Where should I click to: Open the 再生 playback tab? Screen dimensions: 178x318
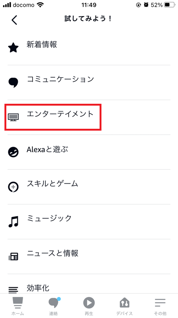[89, 306]
